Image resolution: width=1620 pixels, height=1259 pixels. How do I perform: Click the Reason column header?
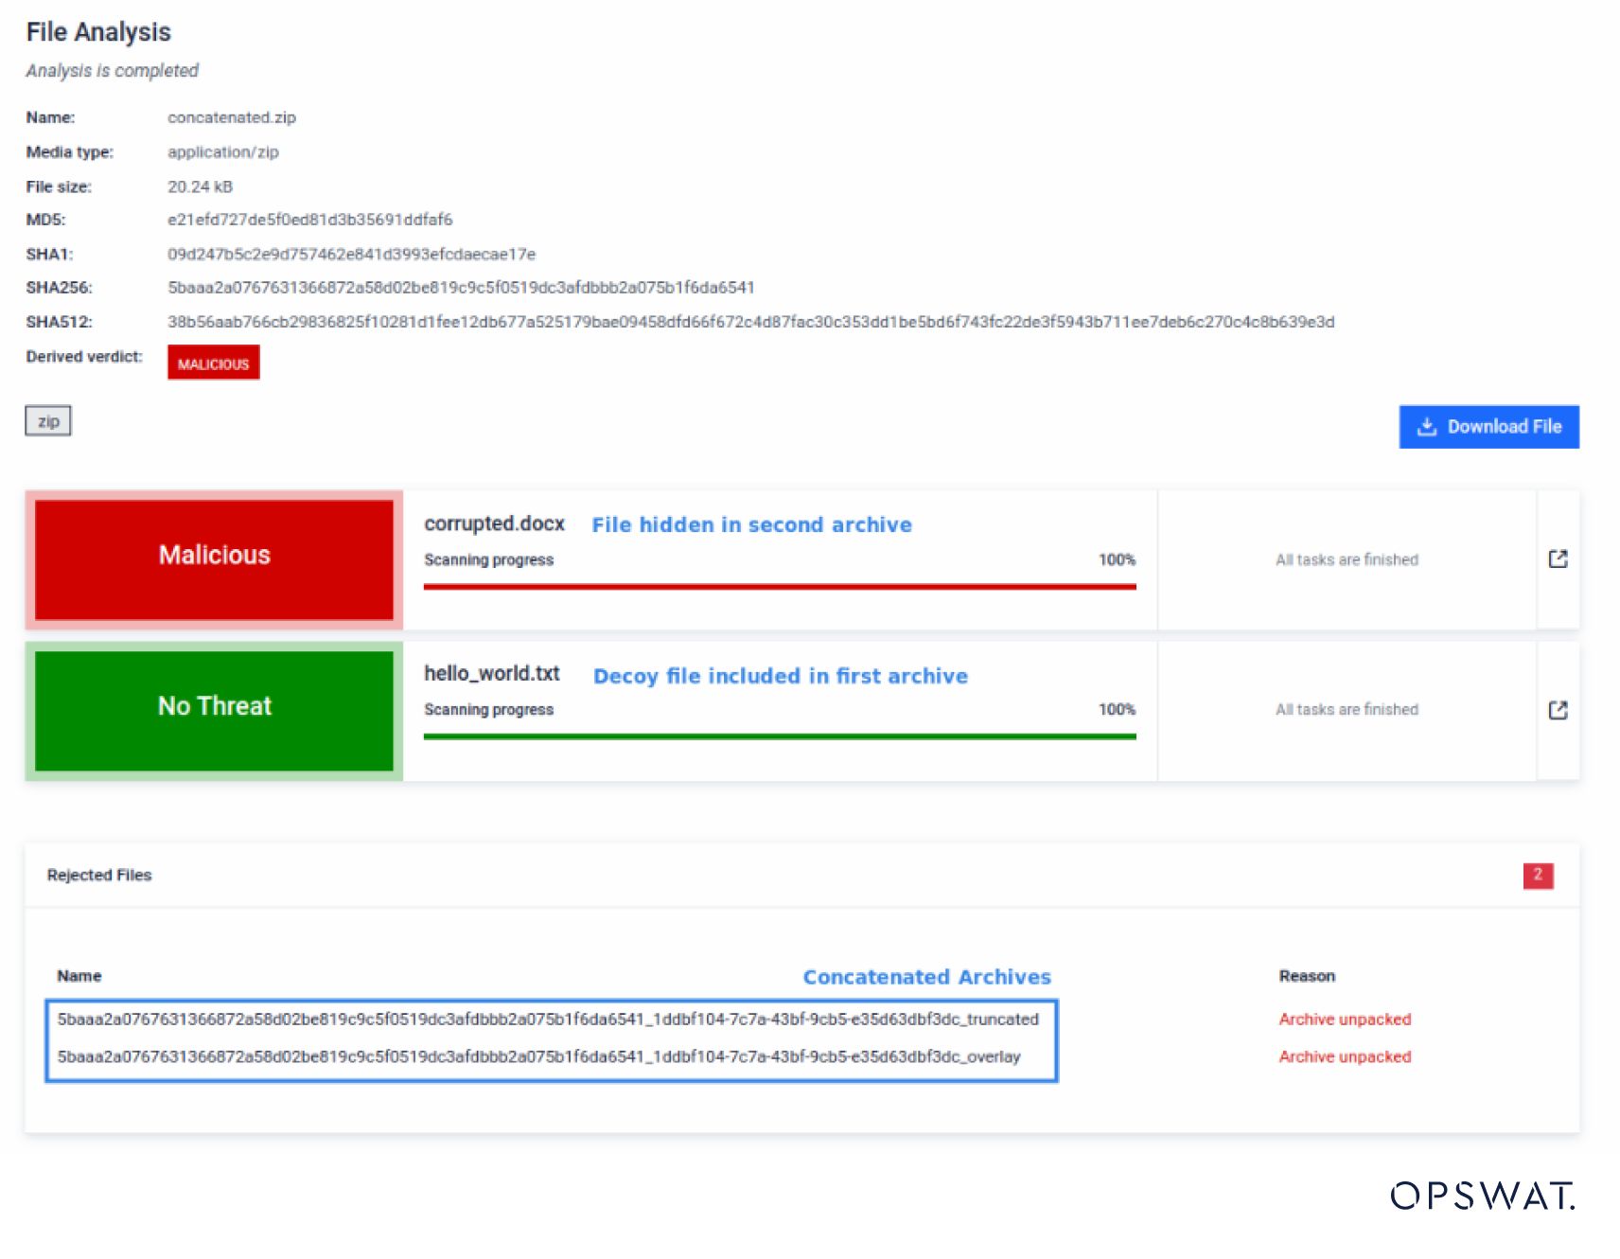[1307, 976]
